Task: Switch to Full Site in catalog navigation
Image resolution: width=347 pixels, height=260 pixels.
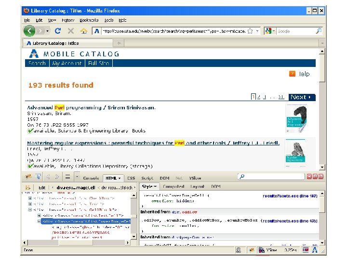Action: point(99,63)
